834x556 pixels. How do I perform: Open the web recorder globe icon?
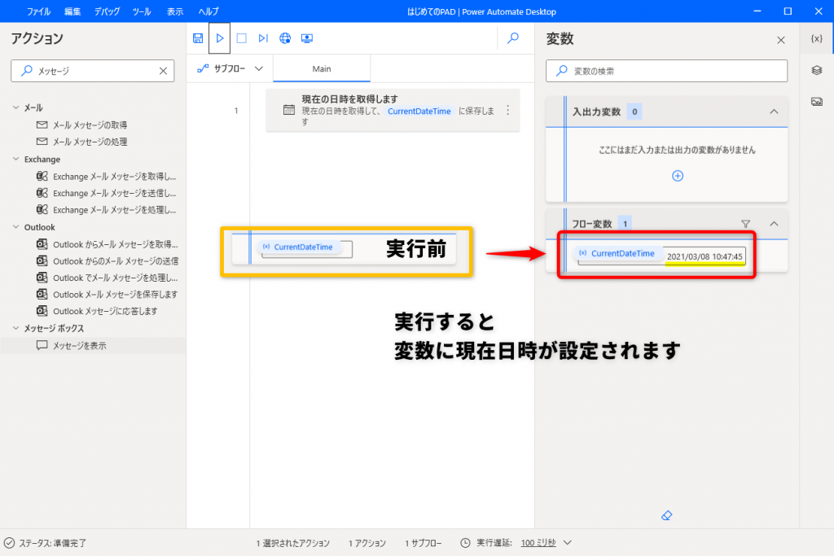tap(285, 38)
